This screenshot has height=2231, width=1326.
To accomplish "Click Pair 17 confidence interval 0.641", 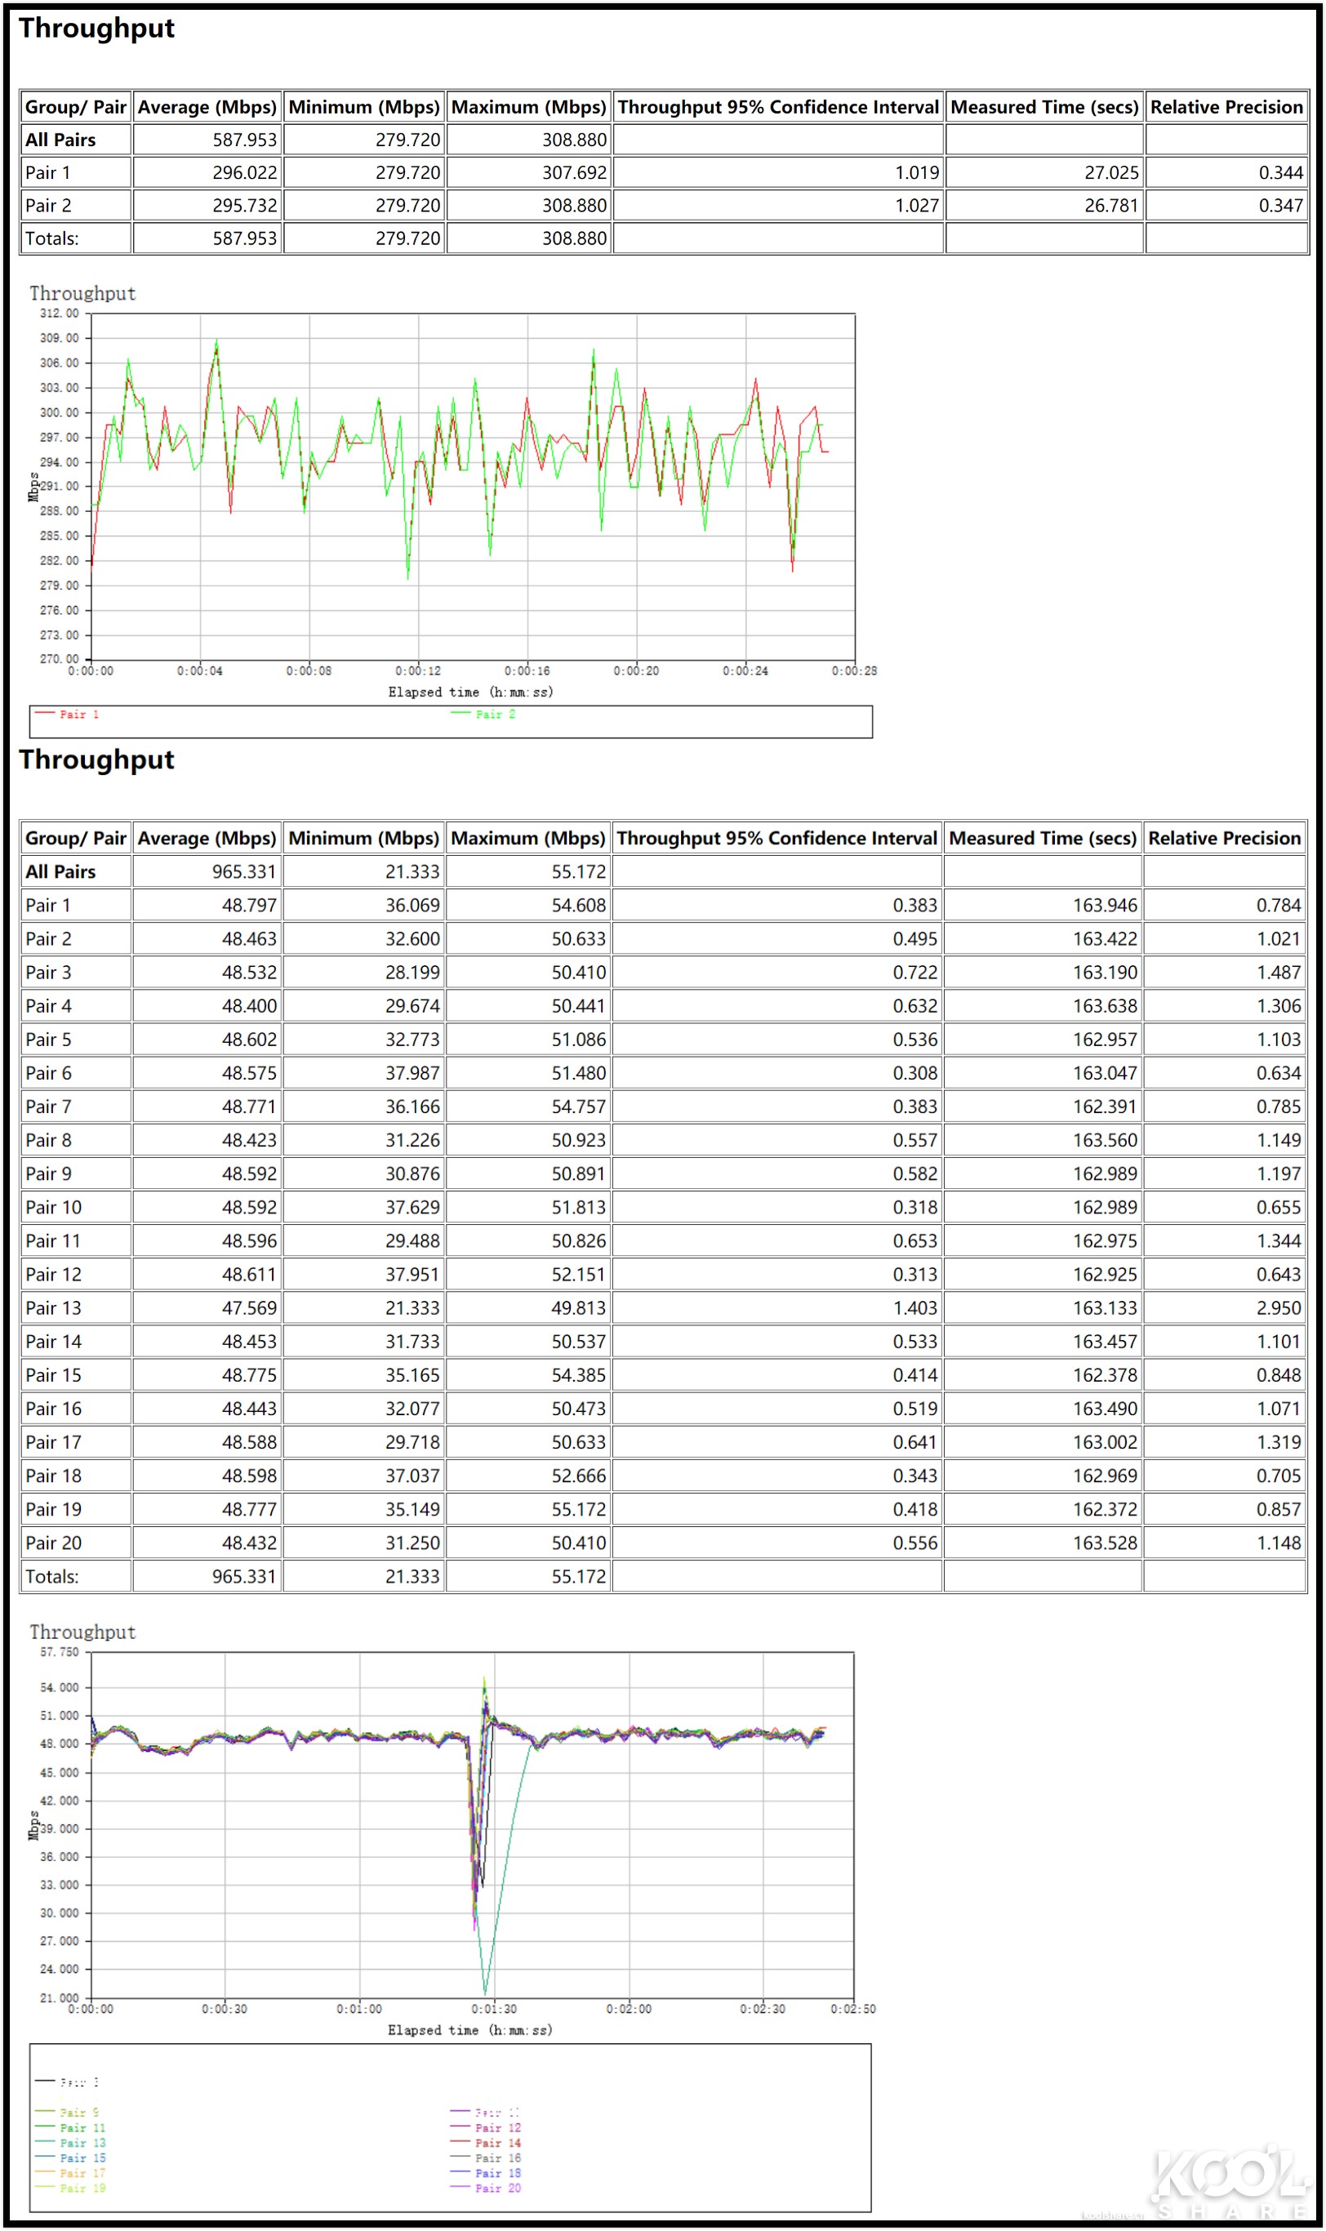I will (915, 1442).
